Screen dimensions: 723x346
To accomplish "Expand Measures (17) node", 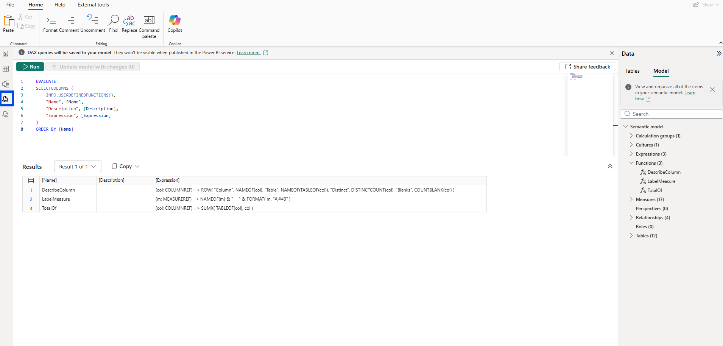I will pyautogui.click(x=631, y=199).
